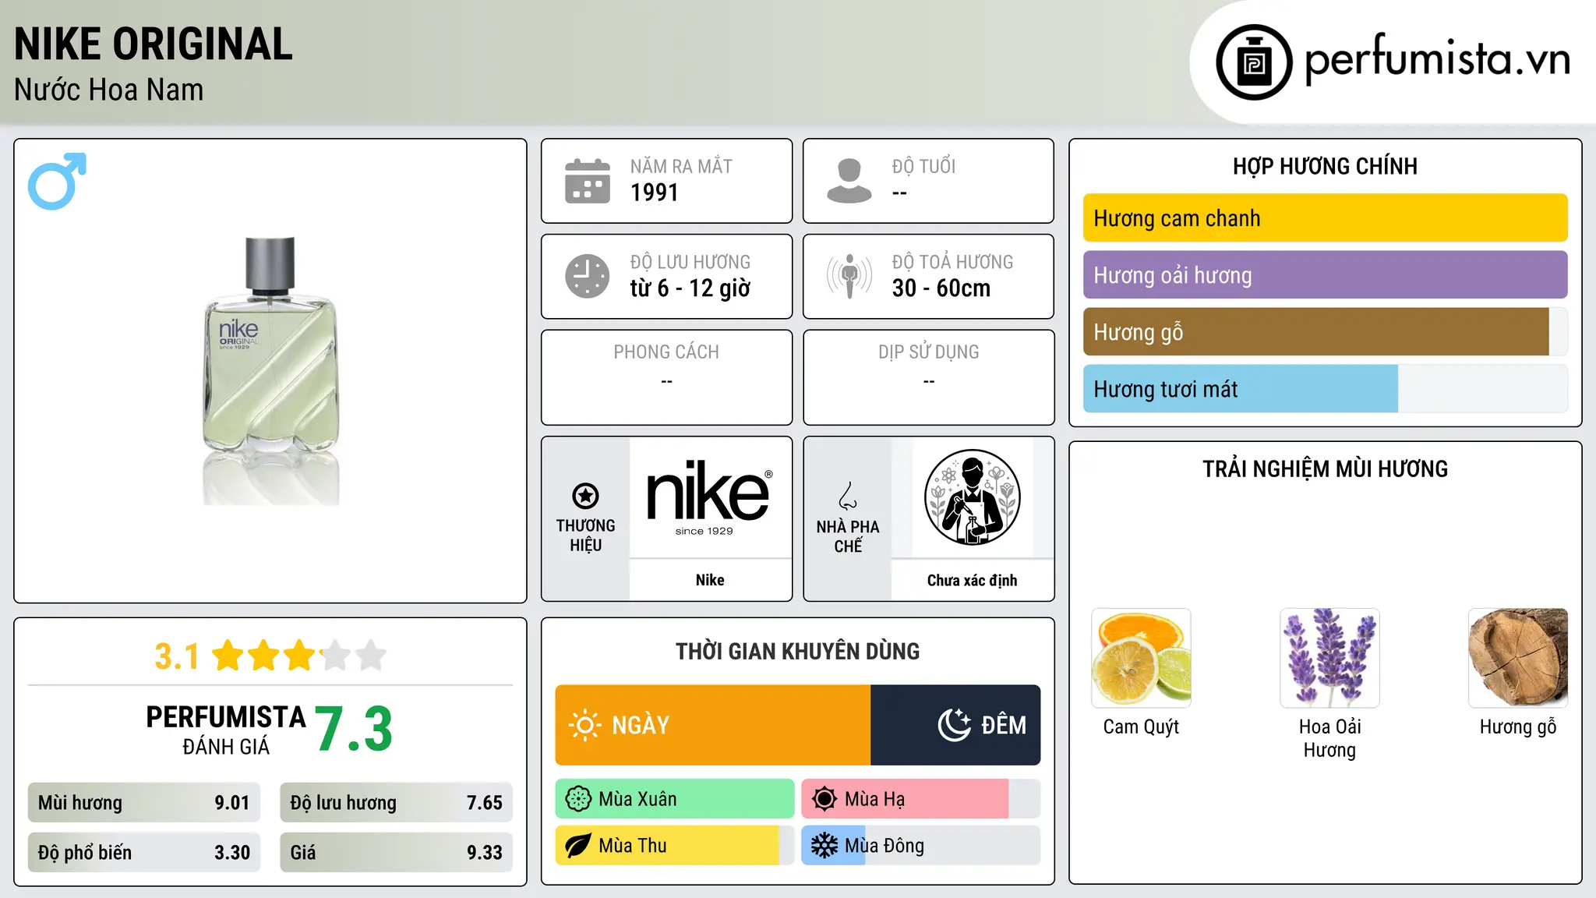Click the NĂM RA MẮT label
The image size is (1596, 898).
point(681,166)
